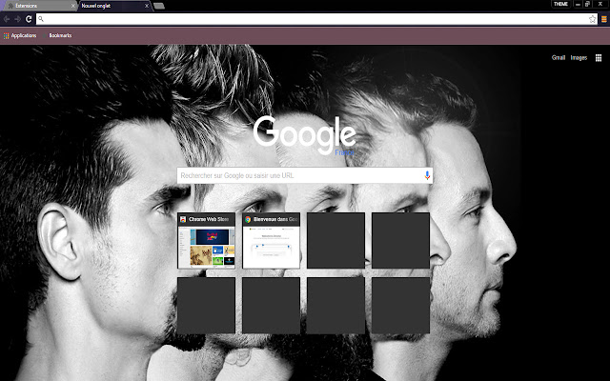Click the address bar field
610x381 pixels.
316,19
